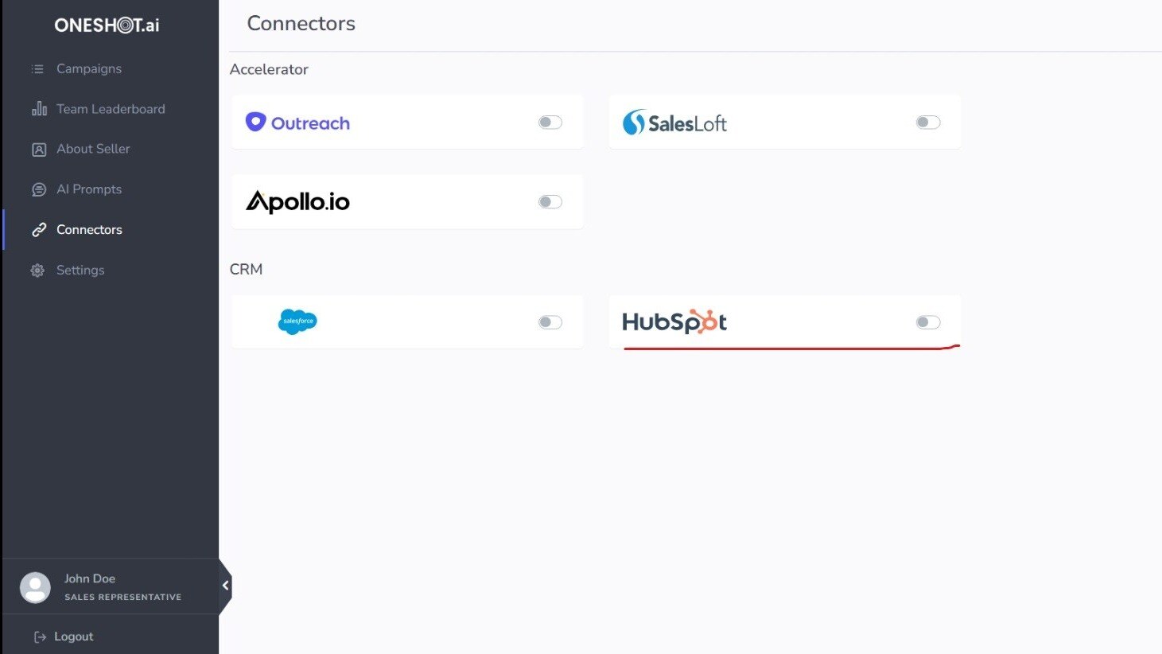
Task: Click the ONESHOT.ai logo
Action: (x=107, y=25)
